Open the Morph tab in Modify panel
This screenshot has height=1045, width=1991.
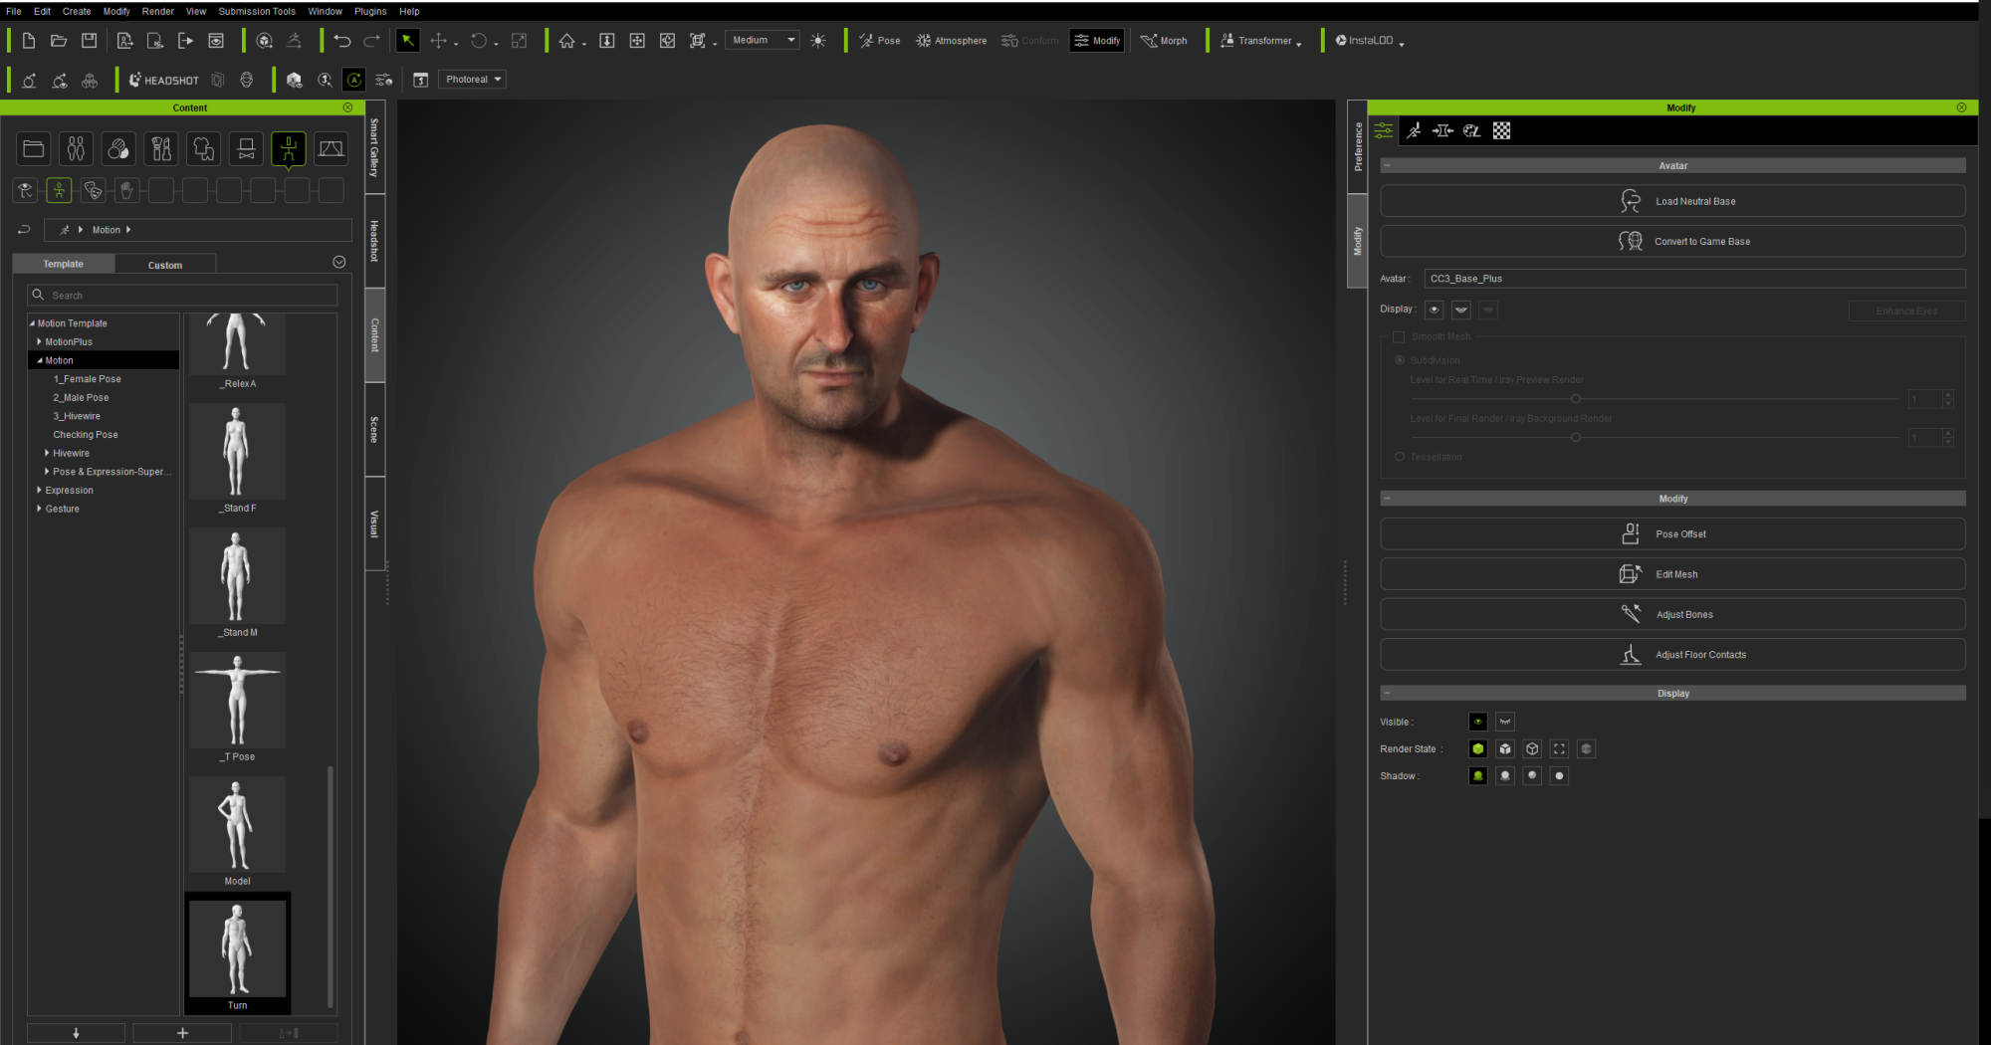(1442, 130)
